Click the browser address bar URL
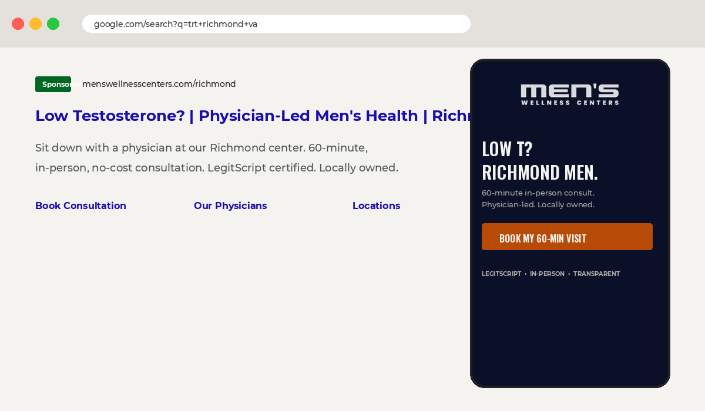Viewport: 705px width, 411px height. [276, 24]
